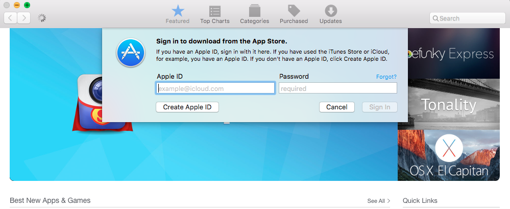Open the Purchased tag icon
The width and height of the screenshot is (510, 209).
294,11
